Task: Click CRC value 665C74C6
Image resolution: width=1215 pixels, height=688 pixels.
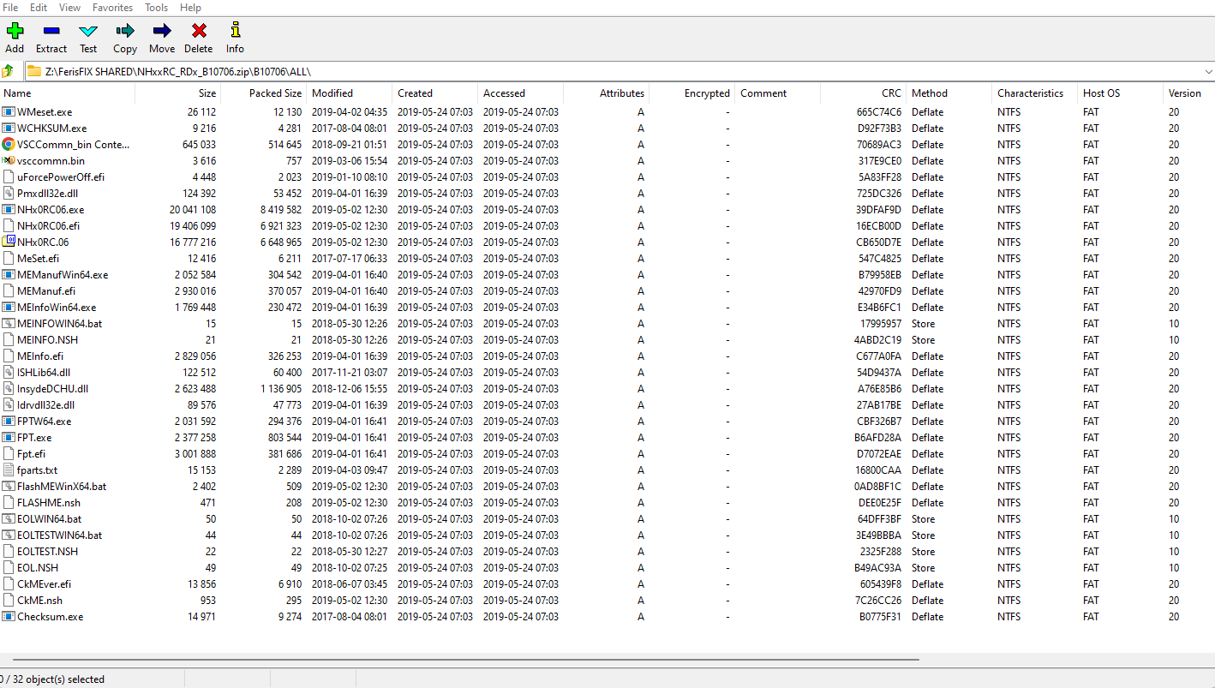Action: pos(879,112)
